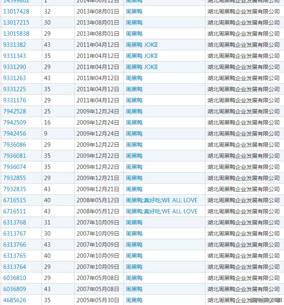Select the 周黑鸭 JOKII name in row 9331343
This screenshot has width=284, height=305.
tap(142, 56)
